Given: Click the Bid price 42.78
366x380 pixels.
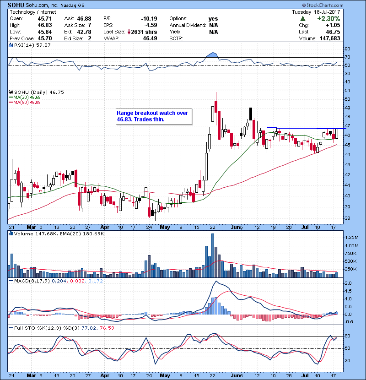Looking at the screenshot, I should (x=84, y=32).
